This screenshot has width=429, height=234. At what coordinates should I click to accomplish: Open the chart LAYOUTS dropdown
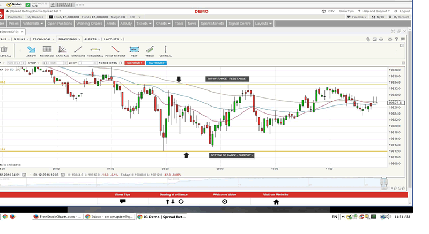point(113,39)
